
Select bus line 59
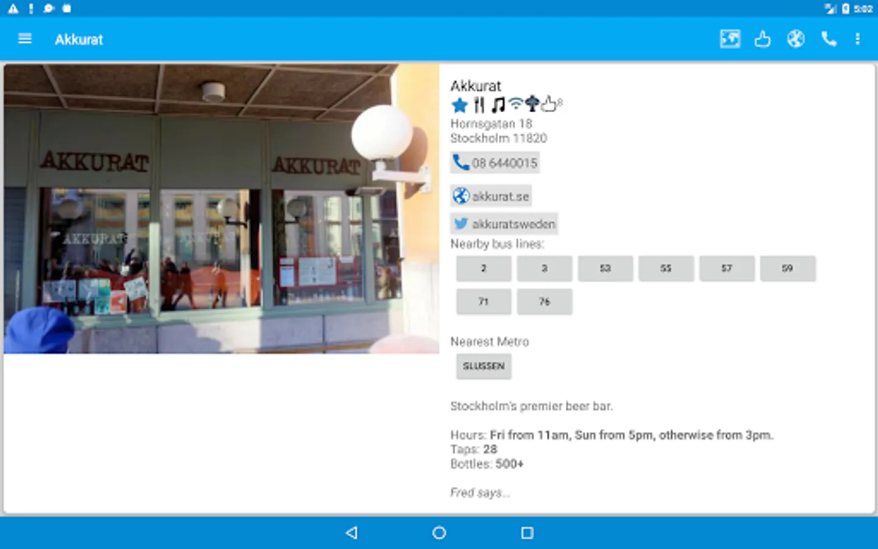tap(788, 268)
